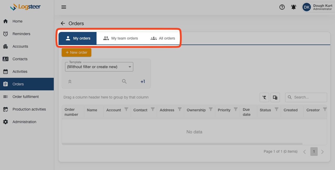Click the help question mark icon

pyautogui.click(x=282, y=7)
